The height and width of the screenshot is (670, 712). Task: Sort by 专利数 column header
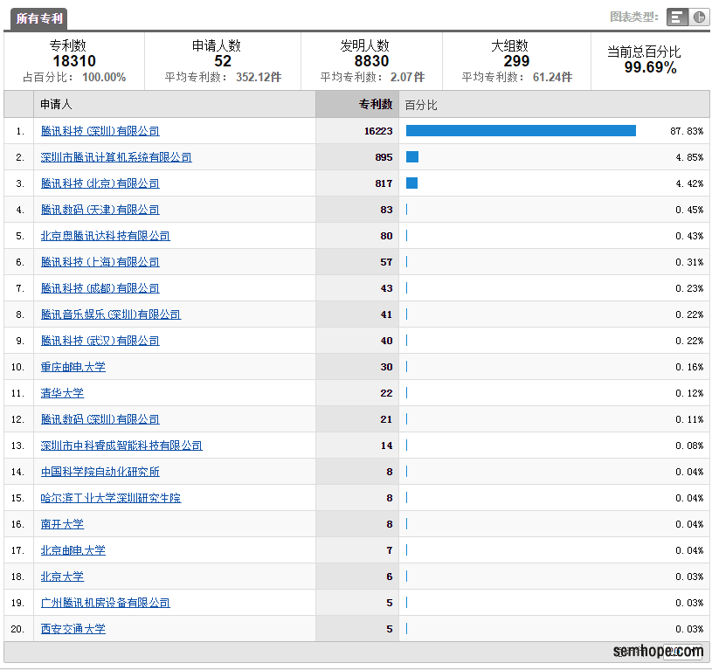pyautogui.click(x=375, y=105)
